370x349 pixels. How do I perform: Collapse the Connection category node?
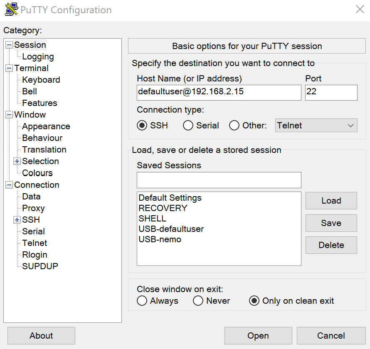(x=9, y=185)
